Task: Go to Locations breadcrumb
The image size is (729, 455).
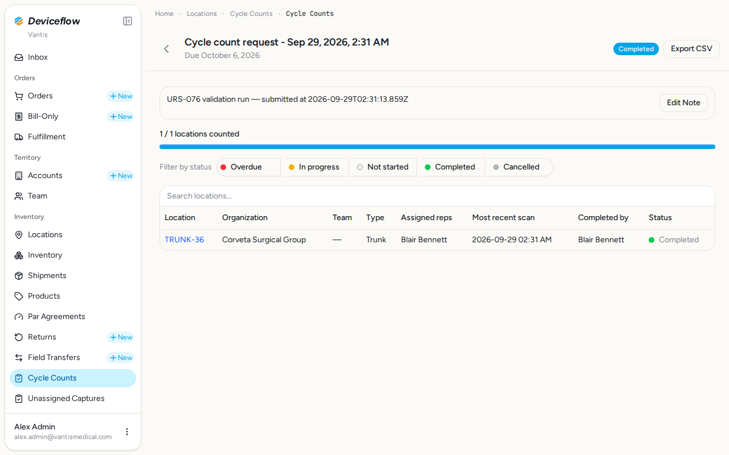Action: 202,14
